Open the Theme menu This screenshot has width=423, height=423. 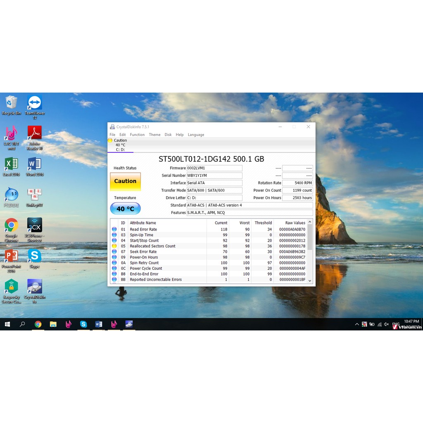tap(154, 135)
